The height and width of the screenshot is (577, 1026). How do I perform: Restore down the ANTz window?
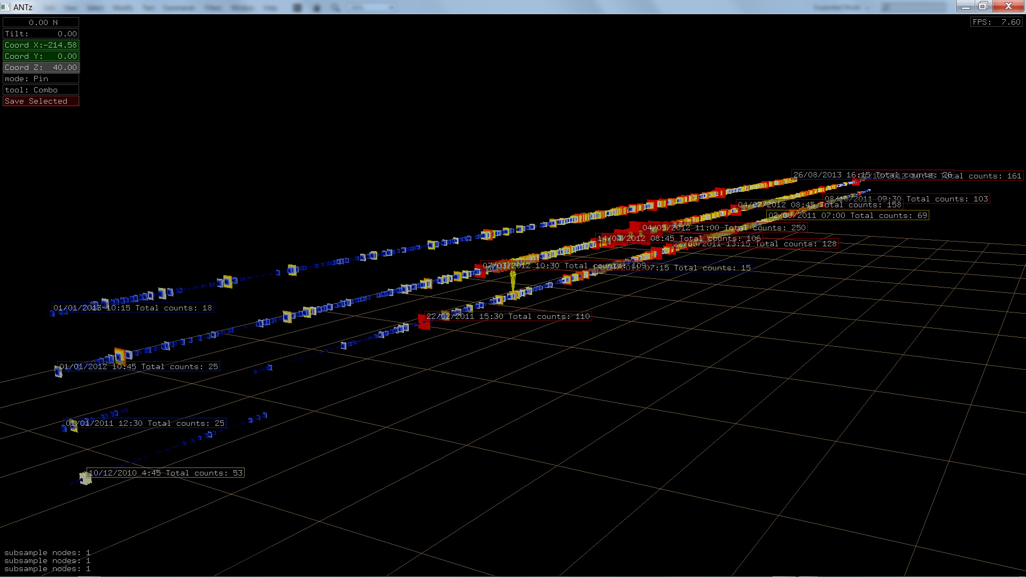(x=983, y=6)
